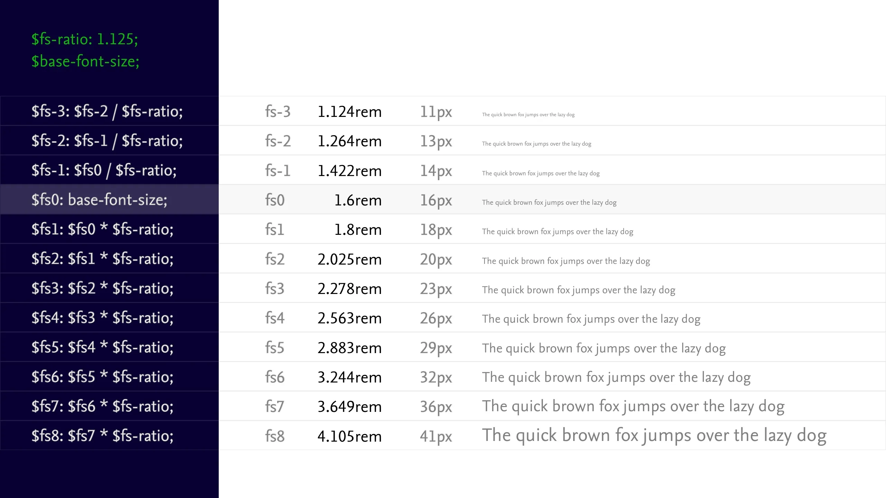Click the fs4 sample sentence text
The width and height of the screenshot is (886, 498).
[x=591, y=319]
